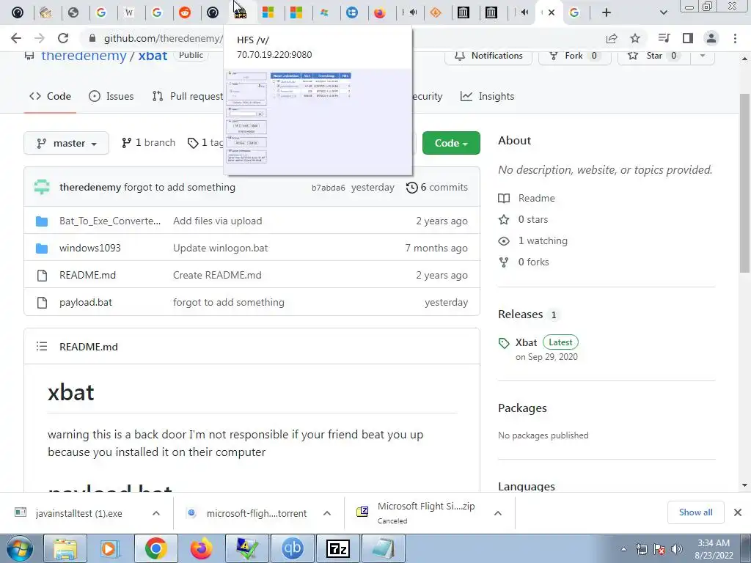
Task: Open the xbat repository link
Action: [x=153, y=56]
